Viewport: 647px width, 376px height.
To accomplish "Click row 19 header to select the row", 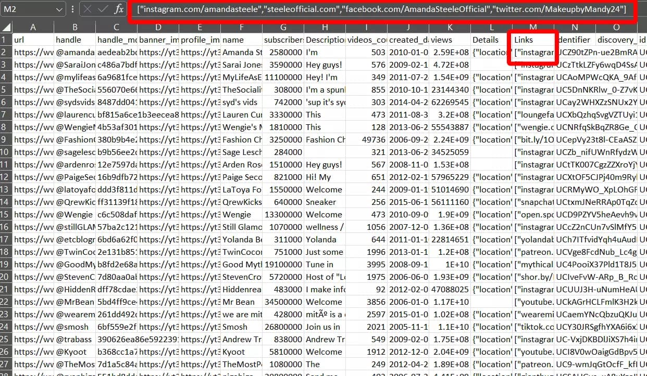I will tap(6, 264).
